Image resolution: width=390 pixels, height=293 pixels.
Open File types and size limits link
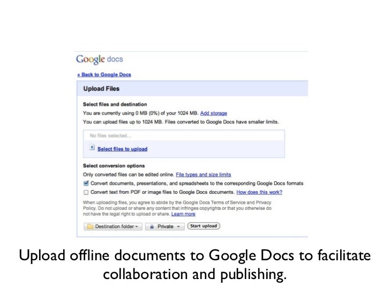[204, 174]
